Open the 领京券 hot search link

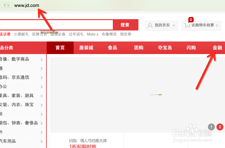click(125, 34)
